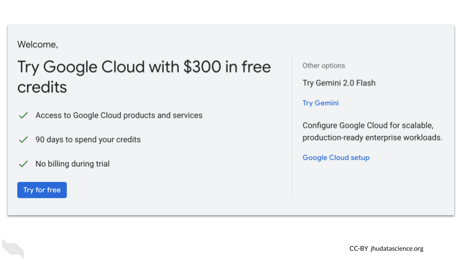Click the 'Configure Google Cloud for scalable' paragraph
The height and width of the screenshot is (260, 462).
372,131
